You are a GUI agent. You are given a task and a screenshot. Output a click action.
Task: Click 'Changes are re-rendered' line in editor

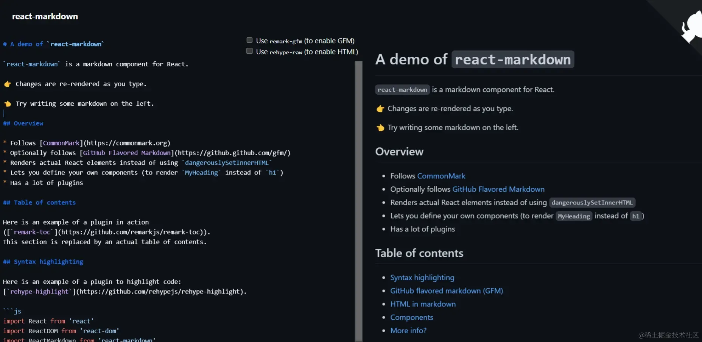coord(75,84)
